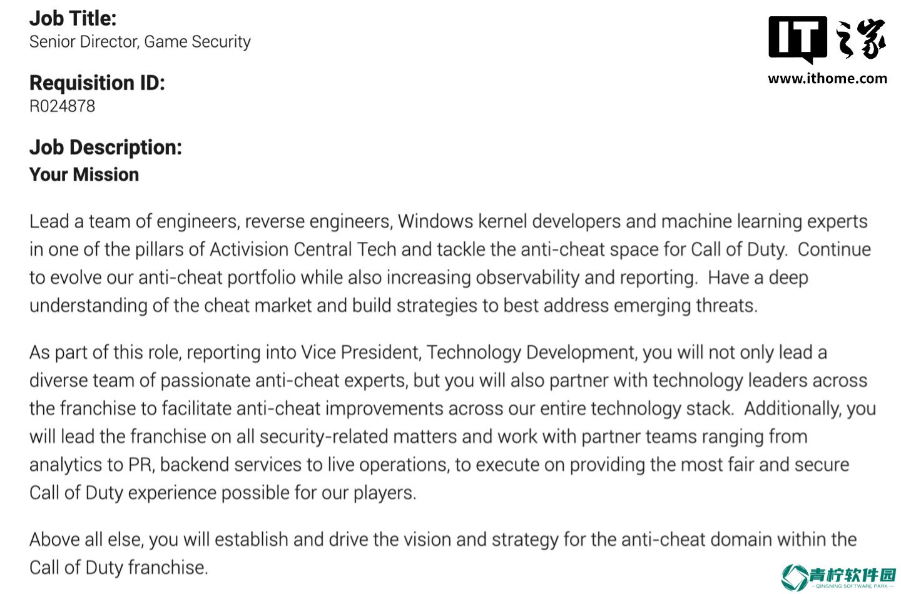Click the words Activision Central Tech
This screenshot has height=594, width=901.
pyautogui.click(x=303, y=249)
